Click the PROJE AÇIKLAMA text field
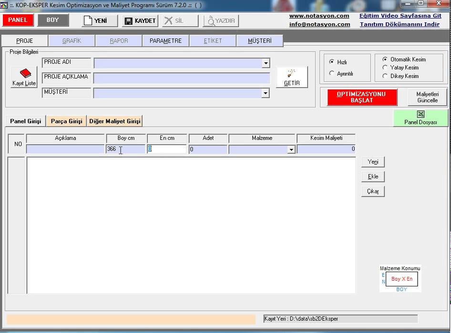Image resolution: width=451 pixels, height=333 pixels. click(x=182, y=78)
